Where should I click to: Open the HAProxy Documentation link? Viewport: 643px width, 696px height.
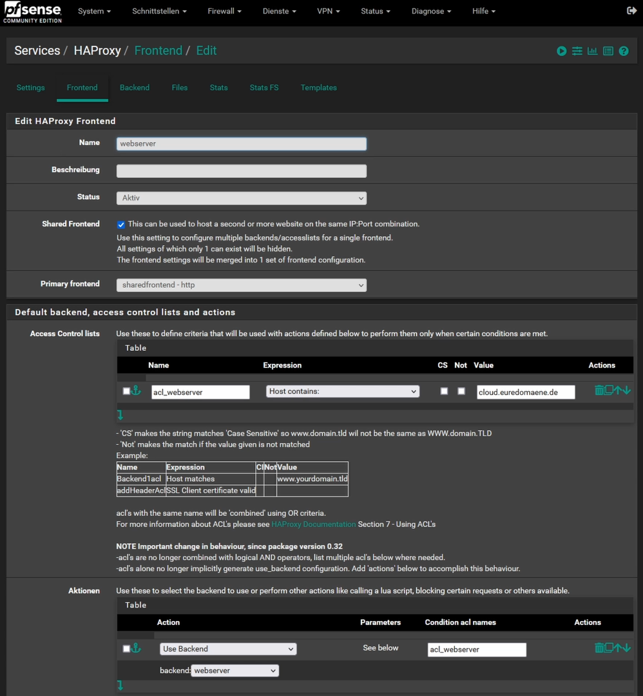pos(314,524)
